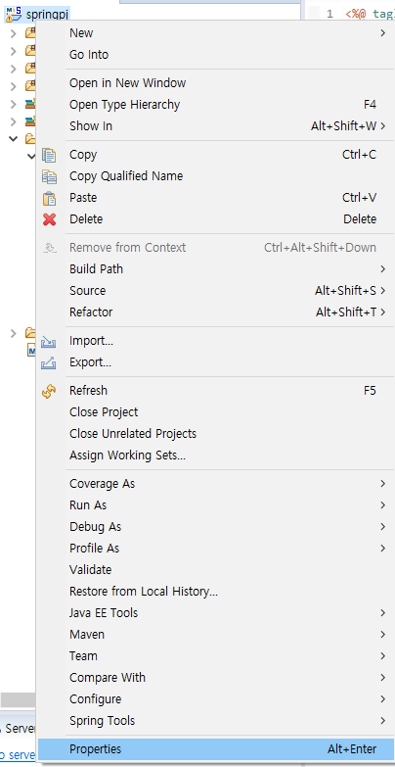Expand the New submenu arrow
The width and height of the screenshot is (395, 767).
(x=383, y=33)
